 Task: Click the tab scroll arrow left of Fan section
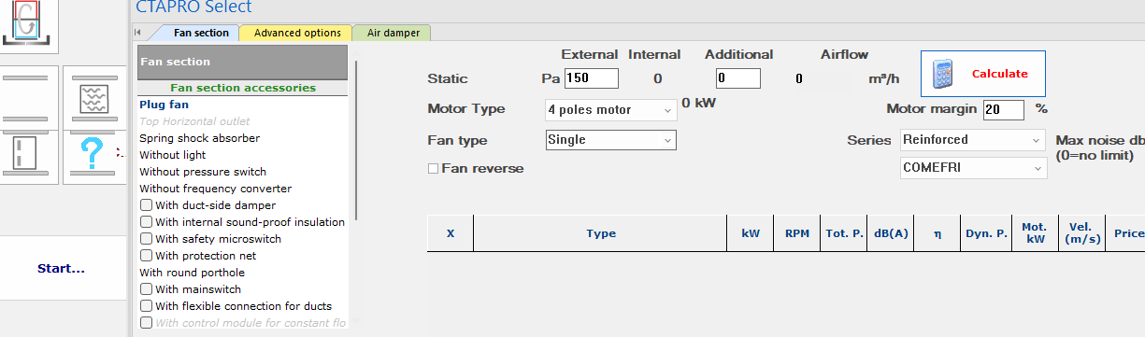(x=138, y=33)
